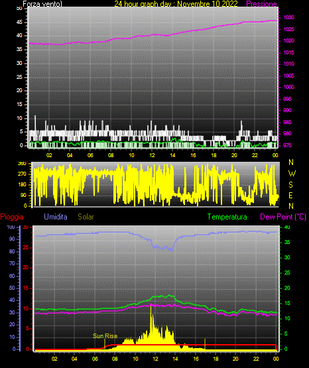Click the Umidita legend label

click(x=56, y=217)
